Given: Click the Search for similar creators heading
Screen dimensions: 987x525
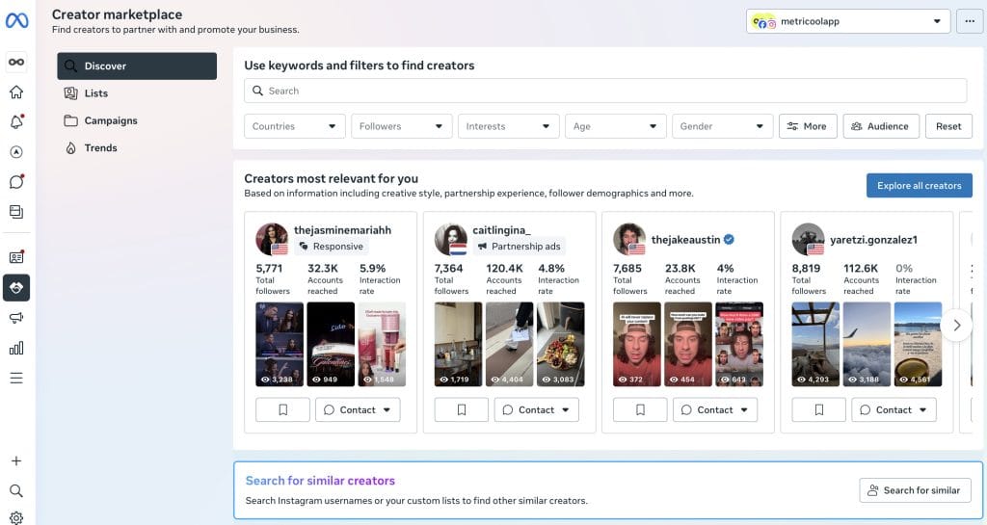Looking at the screenshot, I should (320, 481).
